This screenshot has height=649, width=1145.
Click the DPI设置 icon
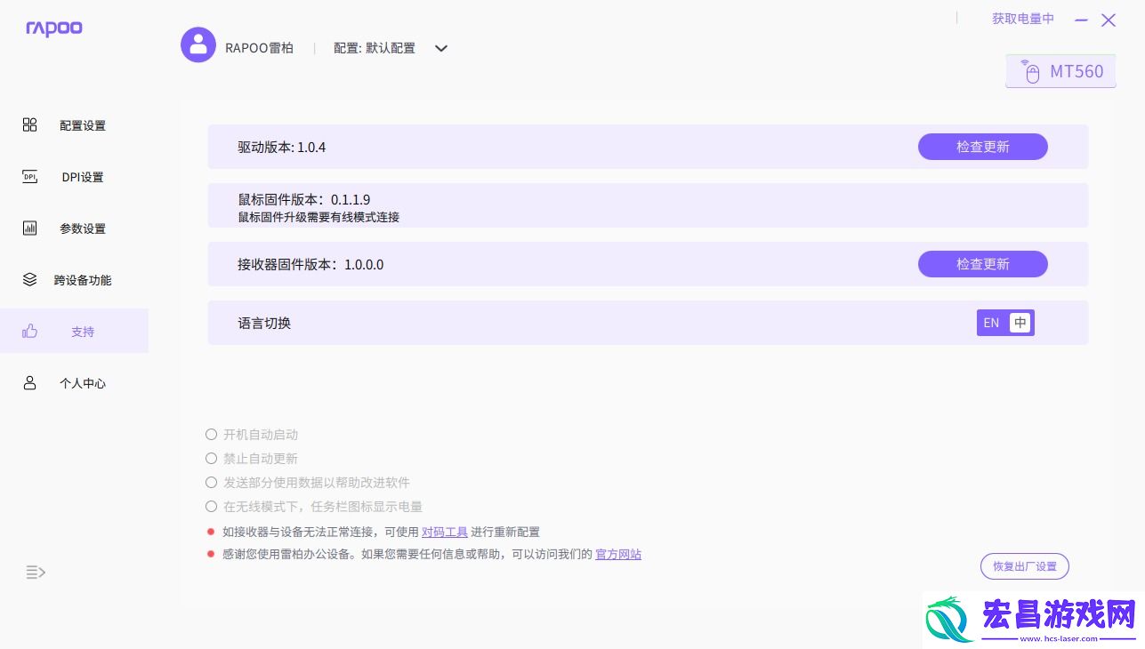pyautogui.click(x=29, y=176)
